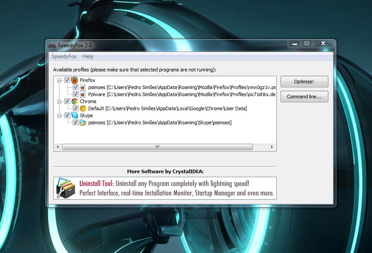Uncheck the Chrome Default profile checkbox
The height and width of the screenshot is (253, 372).
pos(75,108)
